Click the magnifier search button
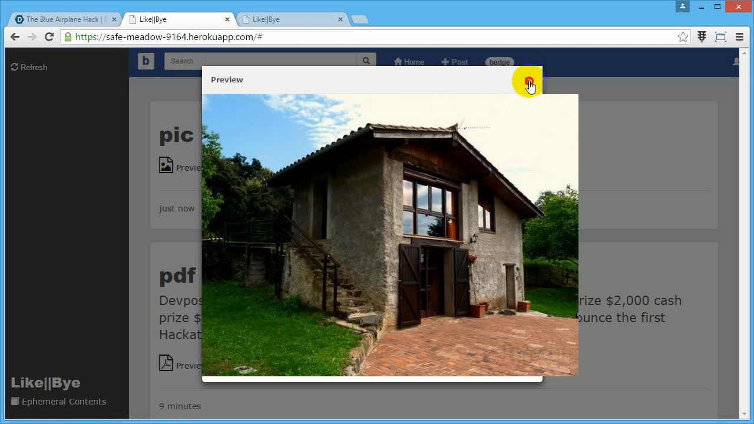The height and width of the screenshot is (424, 754). point(366,61)
